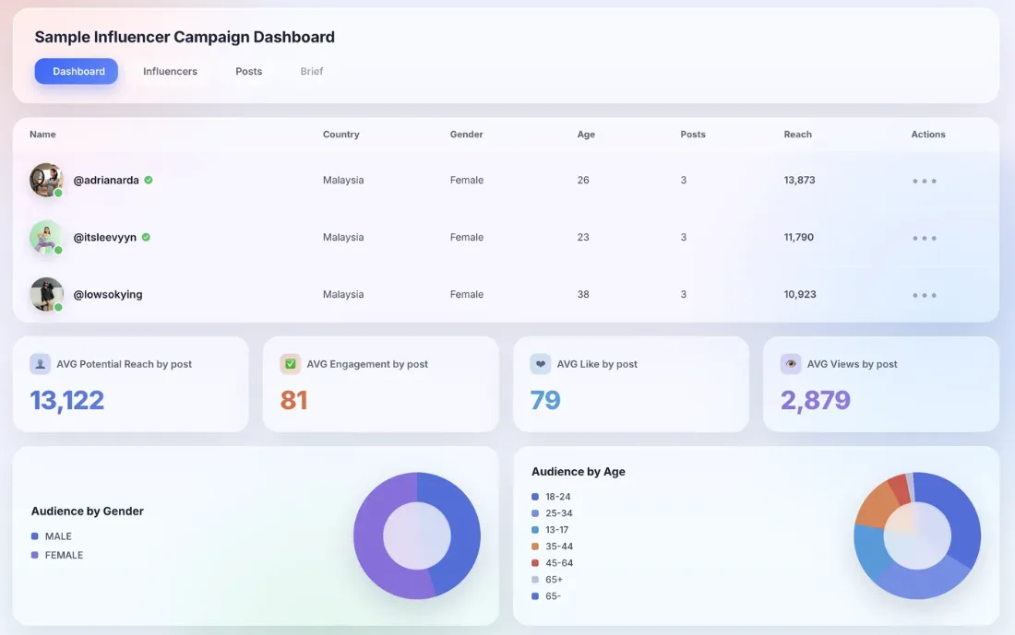Toggle the 35-44 age legend swatch

[534, 547]
